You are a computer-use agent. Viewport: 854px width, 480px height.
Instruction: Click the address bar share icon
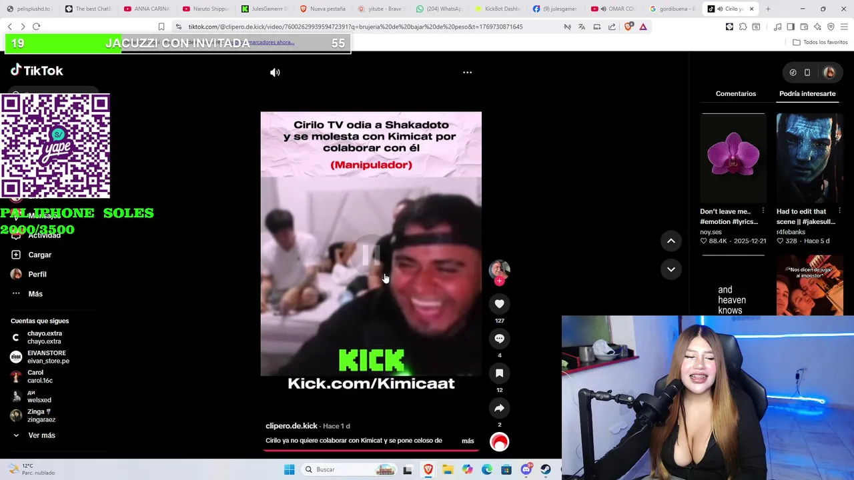point(612,27)
